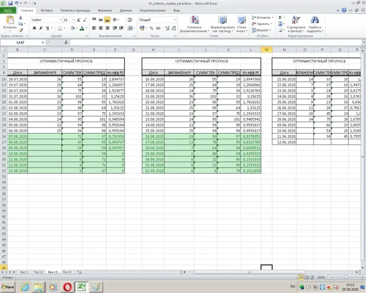Click Find and Select binoculars icon
366x293 pixels.
pyautogui.click(x=314, y=23)
